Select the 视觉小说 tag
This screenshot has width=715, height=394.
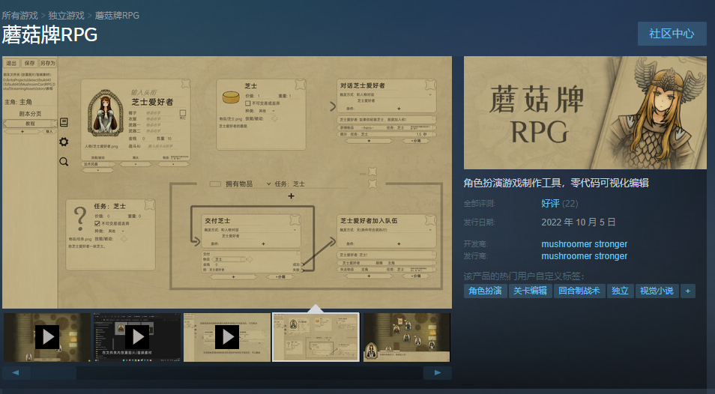[657, 291]
